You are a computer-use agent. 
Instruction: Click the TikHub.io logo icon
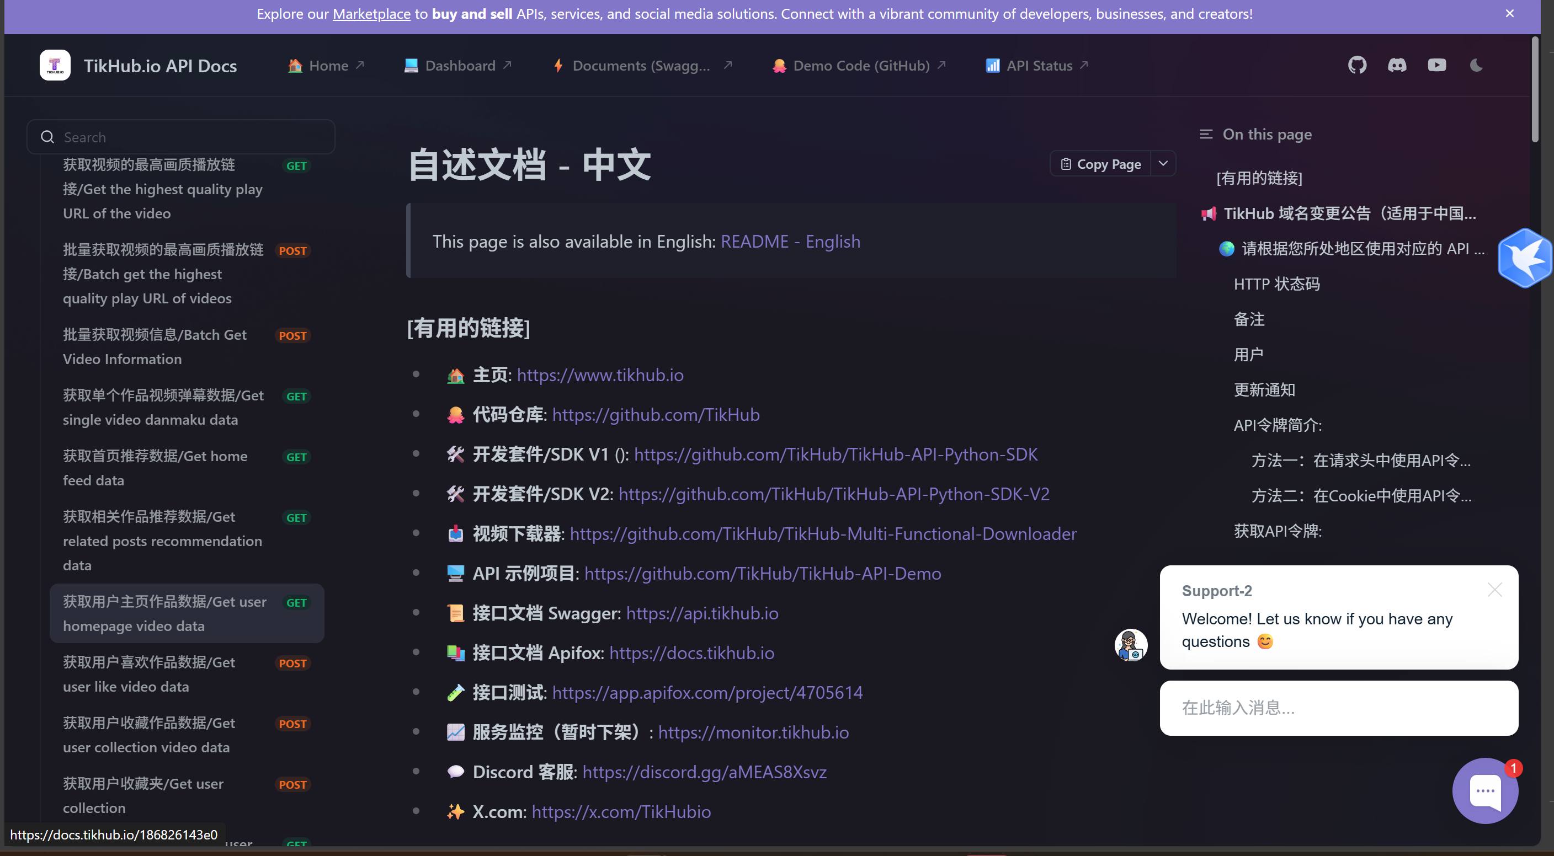click(x=55, y=65)
